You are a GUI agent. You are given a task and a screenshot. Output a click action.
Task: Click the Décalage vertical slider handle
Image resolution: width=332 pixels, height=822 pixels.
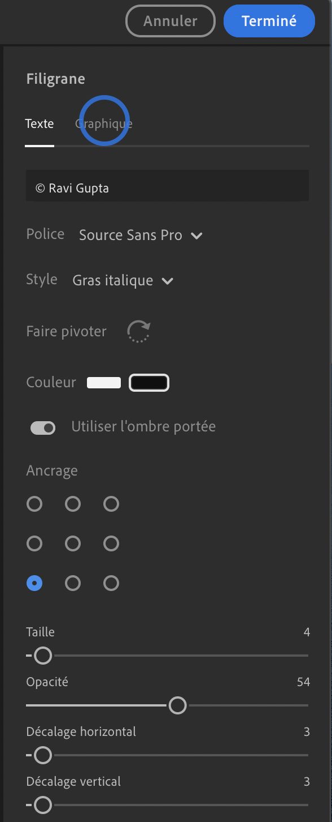(x=42, y=804)
